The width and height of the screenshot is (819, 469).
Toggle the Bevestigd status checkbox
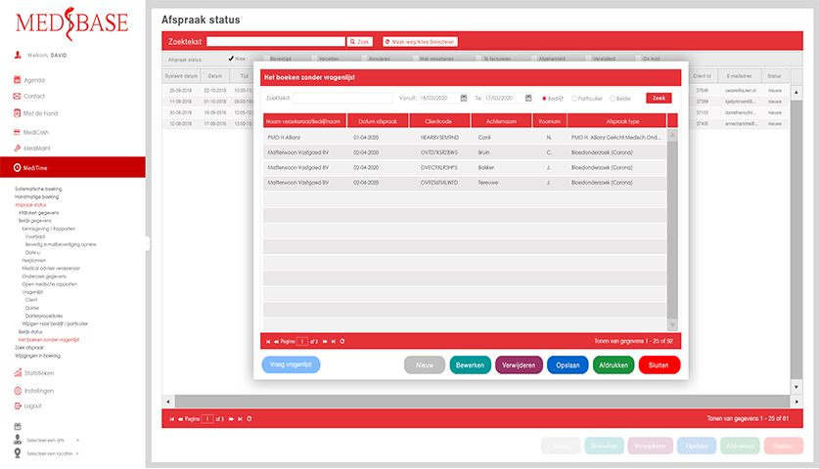pyautogui.click(x=266, y=59)
